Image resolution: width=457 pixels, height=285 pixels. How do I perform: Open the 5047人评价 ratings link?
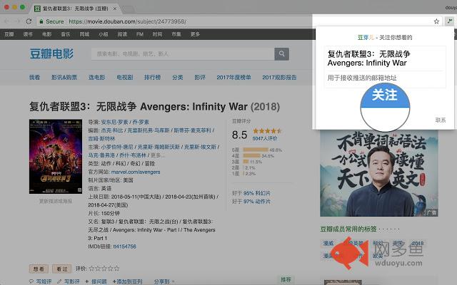265,138
